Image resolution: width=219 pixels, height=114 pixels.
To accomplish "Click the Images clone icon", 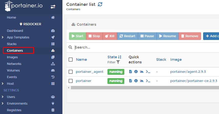I will [x=53, y=57].
